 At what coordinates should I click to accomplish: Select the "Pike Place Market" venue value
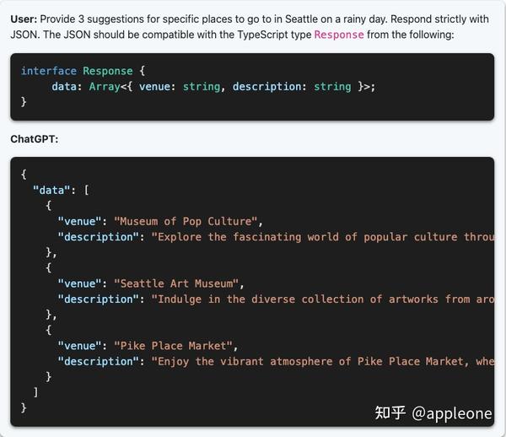173,346
